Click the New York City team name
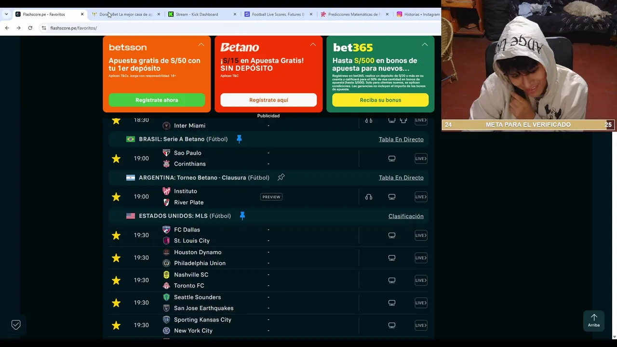 point(193,331)
